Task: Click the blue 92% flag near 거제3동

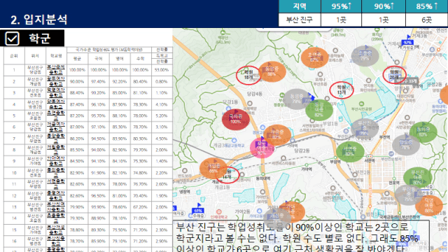Action: pos(407,42)
